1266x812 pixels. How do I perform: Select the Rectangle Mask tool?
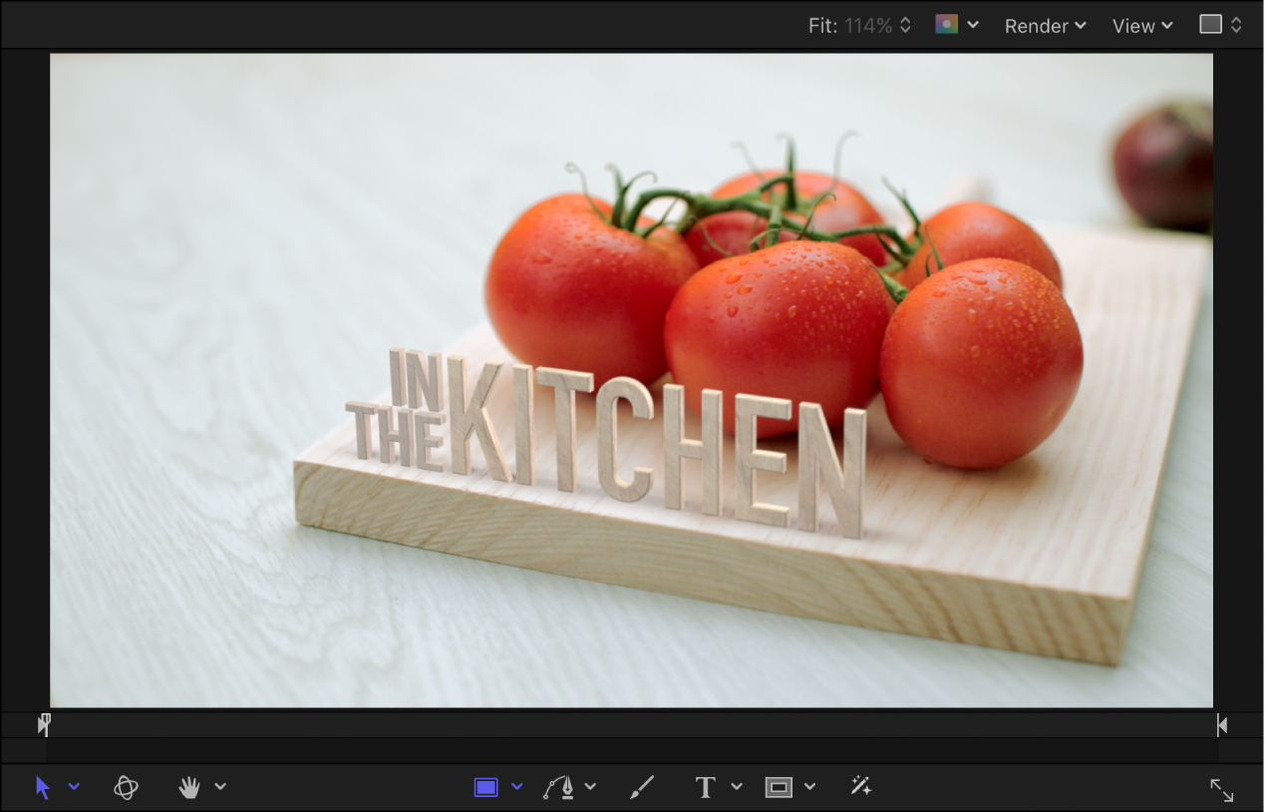778,786
